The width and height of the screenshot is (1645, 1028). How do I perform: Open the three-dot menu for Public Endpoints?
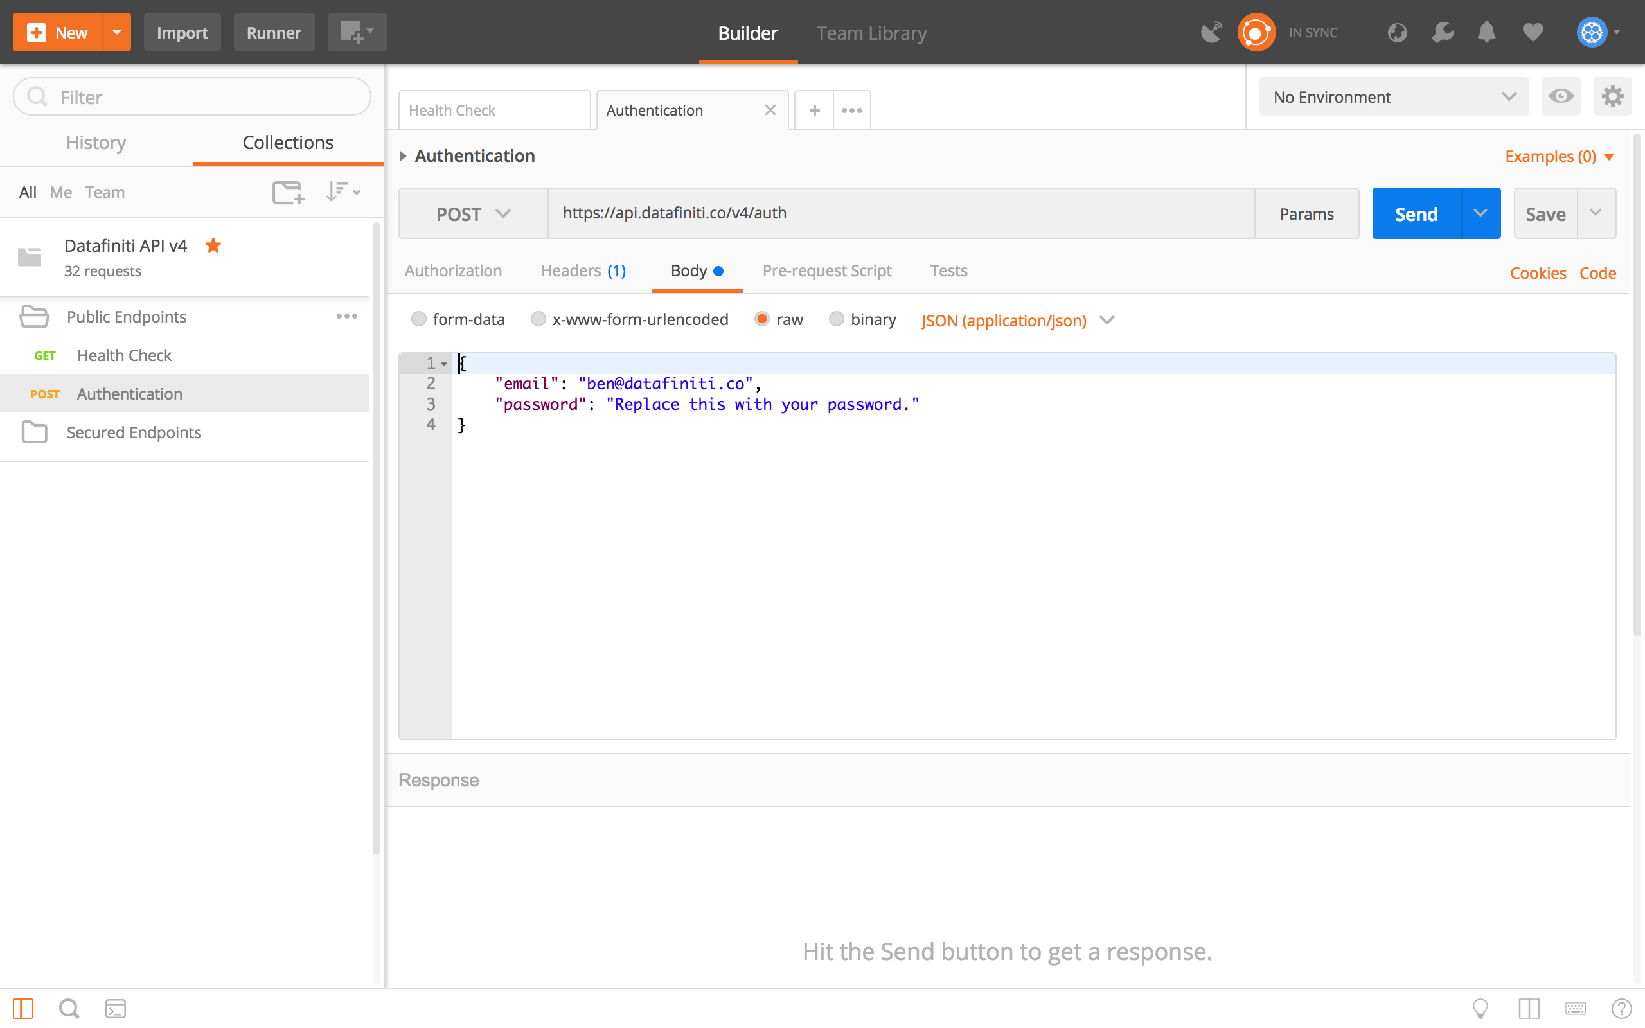click(x=347, y=316)
